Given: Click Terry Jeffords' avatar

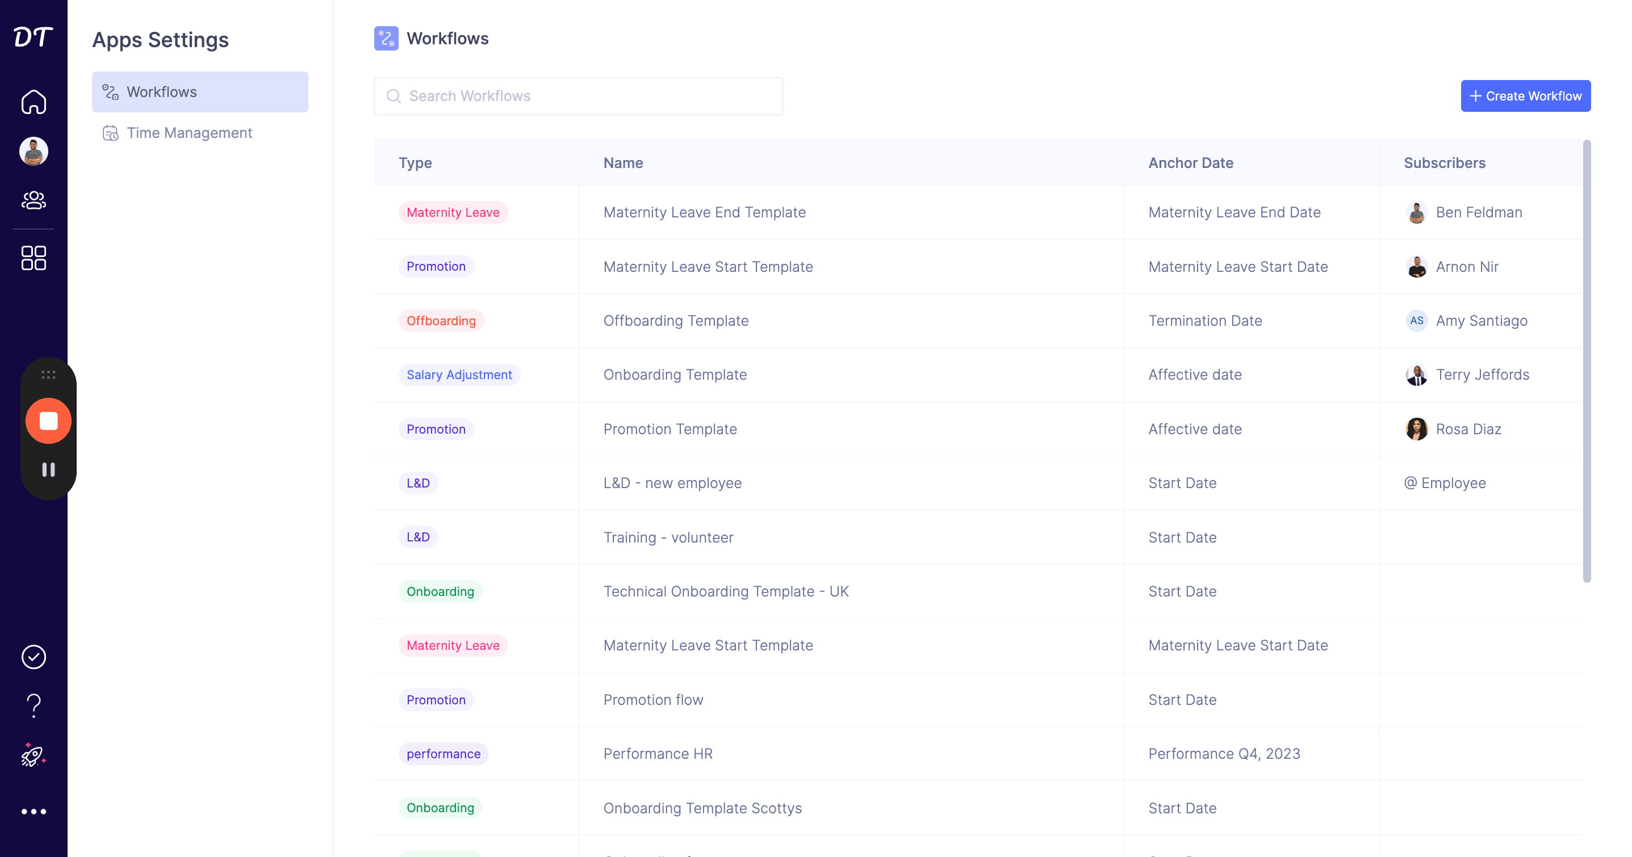Looking at the screenshot, I should [x=1417, y=375].
